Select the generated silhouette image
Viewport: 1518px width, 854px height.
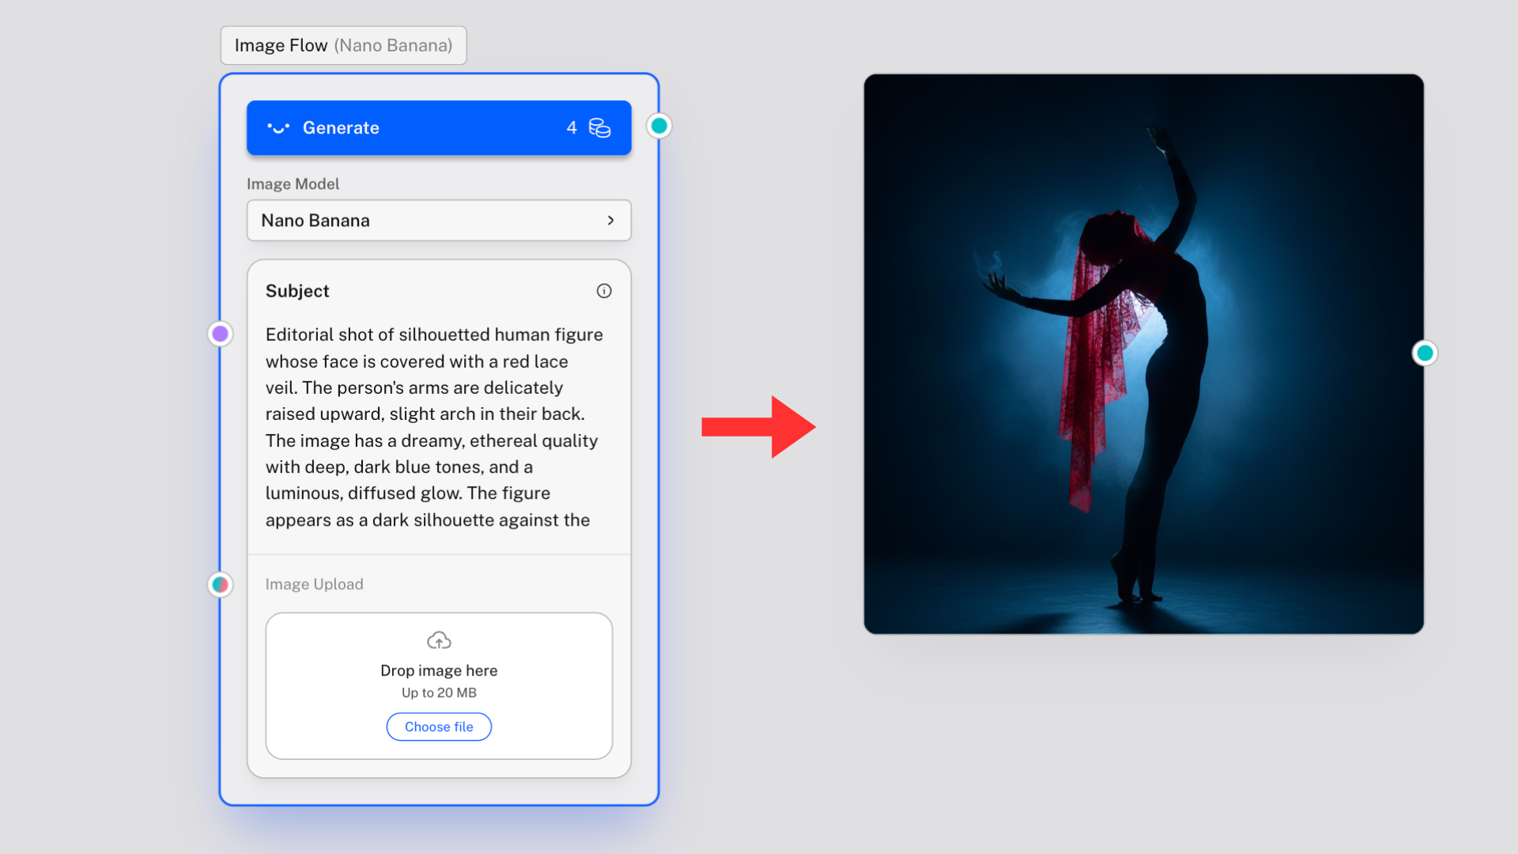point(1143,353)
